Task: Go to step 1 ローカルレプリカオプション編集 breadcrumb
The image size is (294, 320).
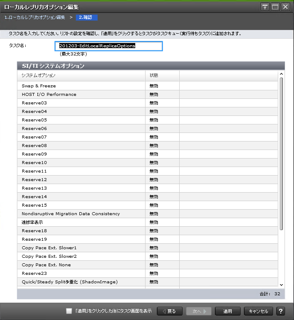Action: pos(35,17)
